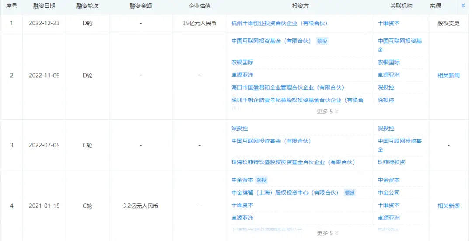Click the 序号 column header
The height and width of the screenshot is (241, 472).
click(11, 6)
